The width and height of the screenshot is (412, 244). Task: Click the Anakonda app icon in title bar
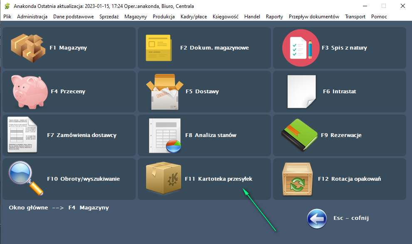click(x=7, y=6)
